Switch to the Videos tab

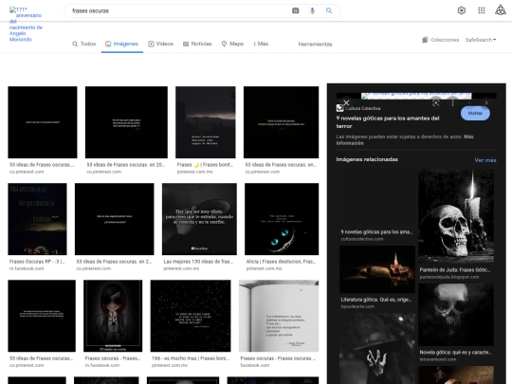160,44
